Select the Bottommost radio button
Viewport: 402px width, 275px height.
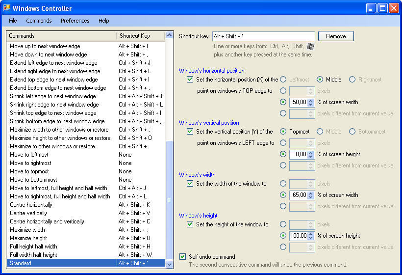352,132
